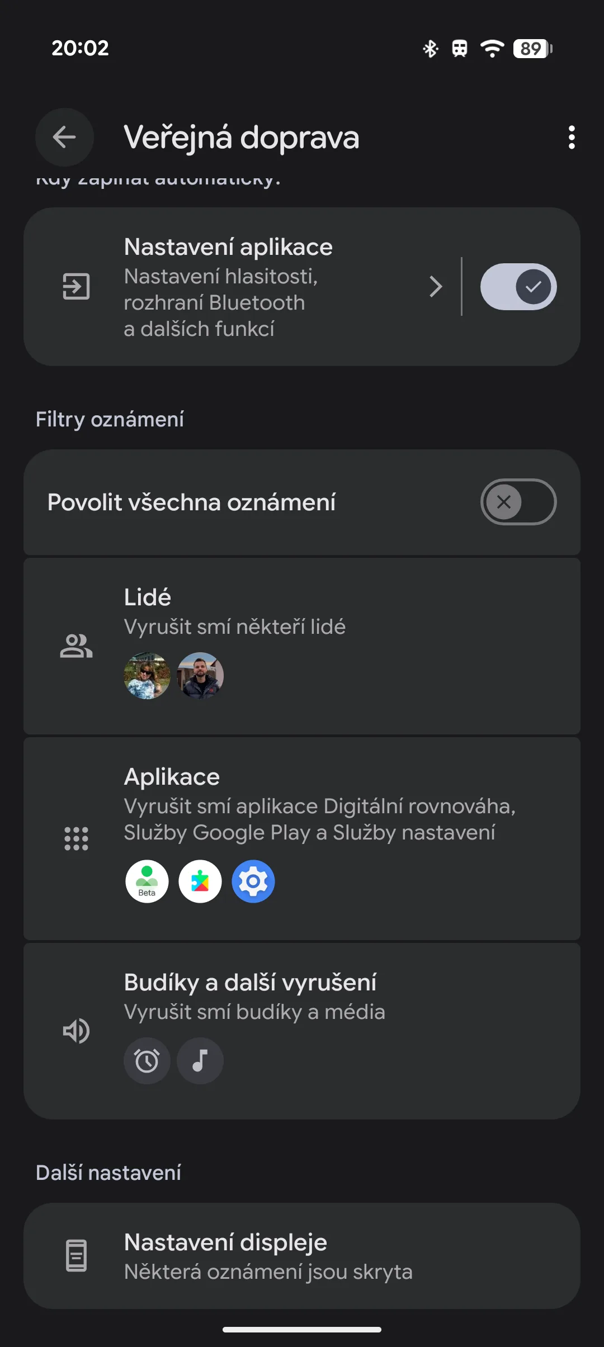Open the Aplikace filter settings
Image resolution: width=604 pixels, height=1347 pixels.
[x=319, y=805]
